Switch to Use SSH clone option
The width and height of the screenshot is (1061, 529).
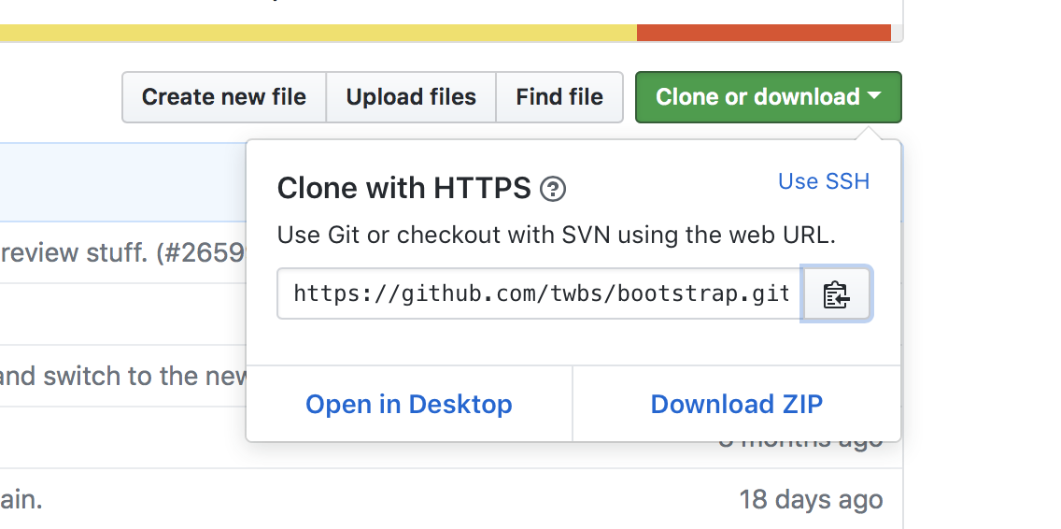point(823,181)
